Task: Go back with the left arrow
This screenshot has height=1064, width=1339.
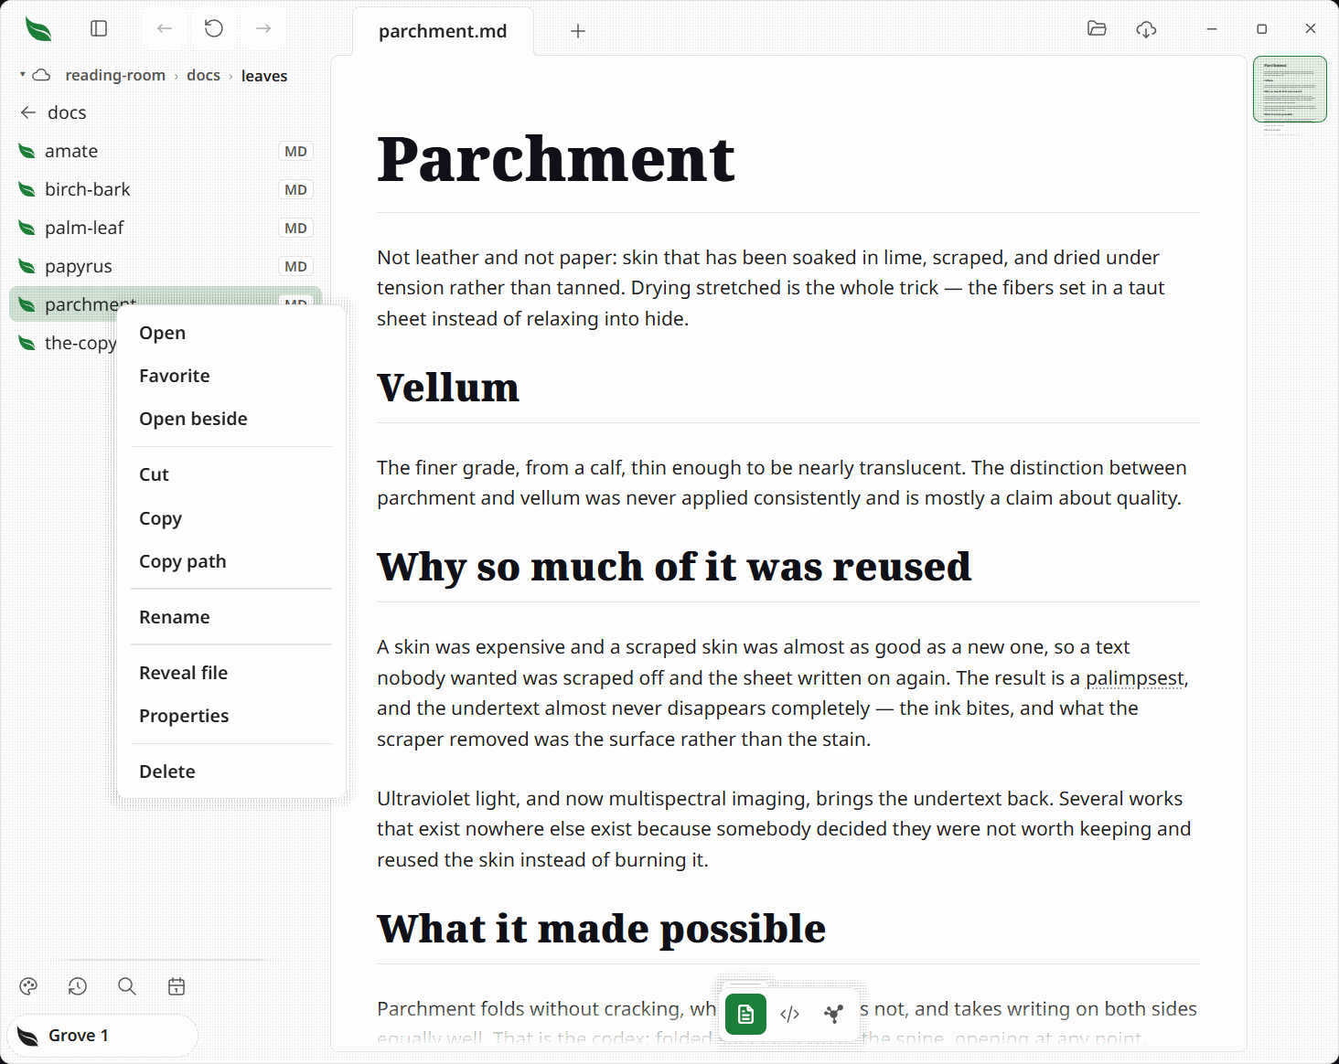Action: [x=165, y=28]
